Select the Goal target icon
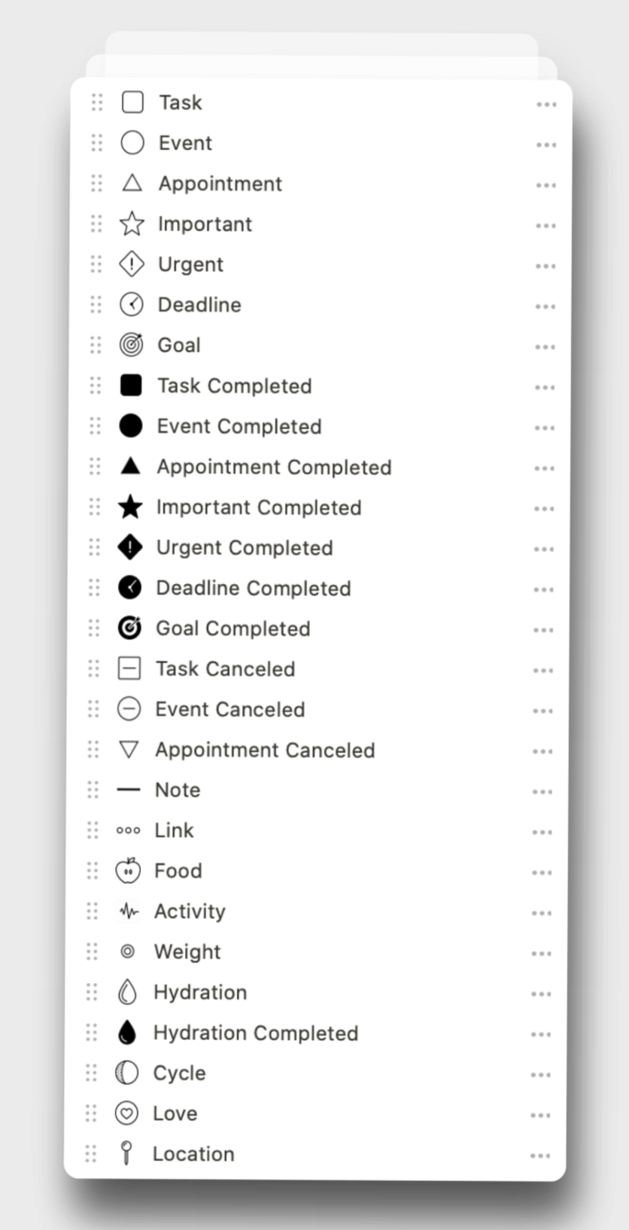Screen dimensions: 629x1230 click(x=130, y=345)
